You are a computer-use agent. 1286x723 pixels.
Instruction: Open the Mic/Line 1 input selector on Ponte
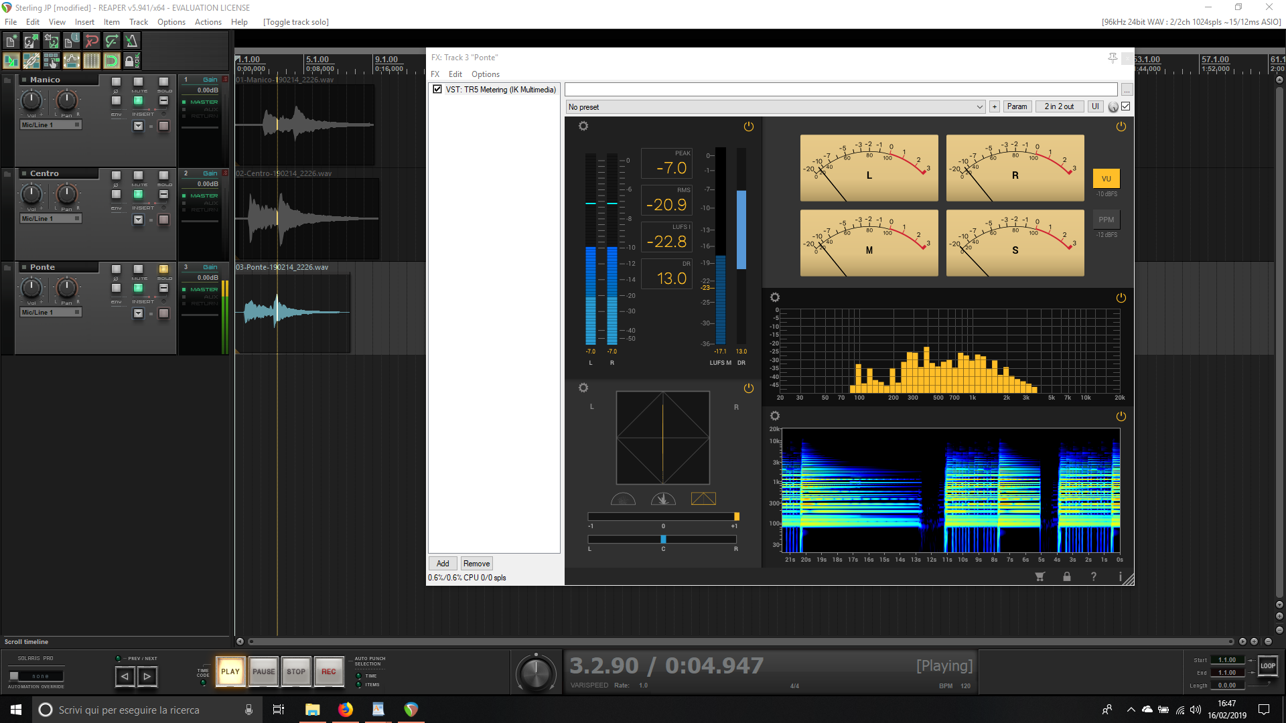50,313
